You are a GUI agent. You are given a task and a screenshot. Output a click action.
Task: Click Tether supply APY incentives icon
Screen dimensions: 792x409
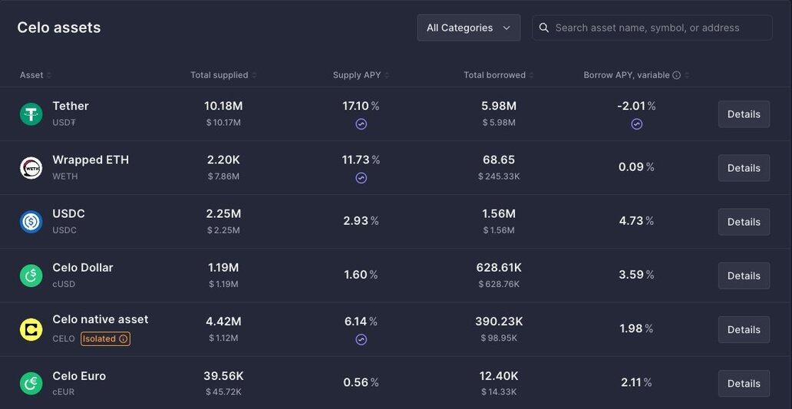click(x=361, y=124)
